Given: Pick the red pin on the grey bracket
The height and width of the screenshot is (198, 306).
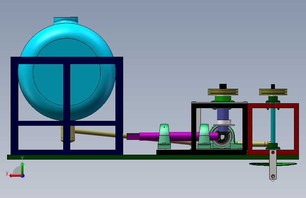Looking at the screenshot, I should (273, 152).
